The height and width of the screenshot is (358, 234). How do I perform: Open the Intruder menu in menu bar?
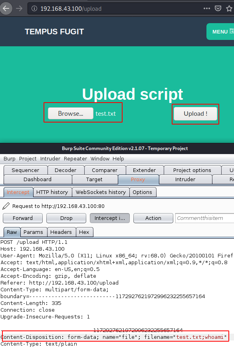[50, 159]
